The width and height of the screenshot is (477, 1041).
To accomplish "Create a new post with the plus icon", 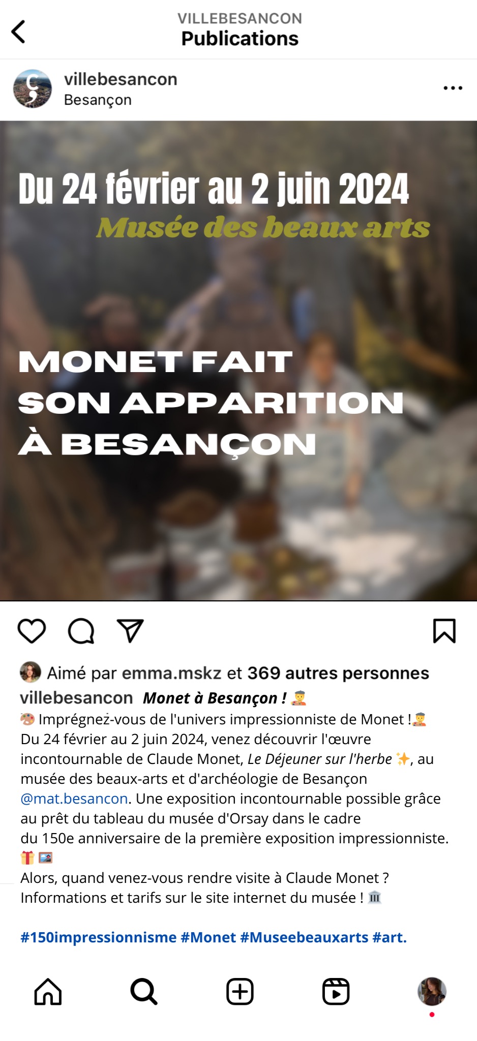I will click(x=240, y=991).
